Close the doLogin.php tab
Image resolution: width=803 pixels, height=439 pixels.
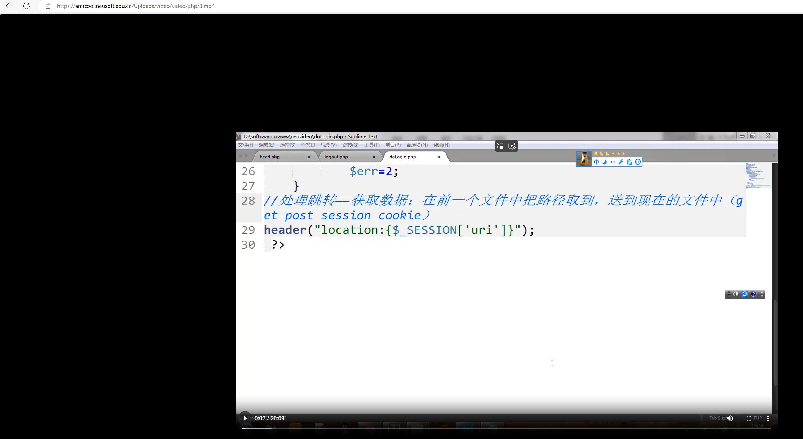pos(439,157)
